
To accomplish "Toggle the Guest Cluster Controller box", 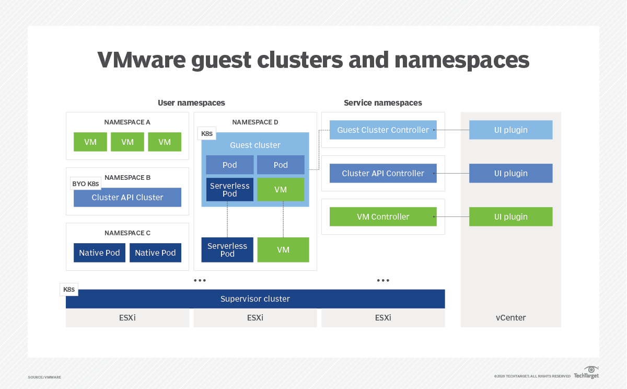I will pyautogui.click(x=383, y=130).
